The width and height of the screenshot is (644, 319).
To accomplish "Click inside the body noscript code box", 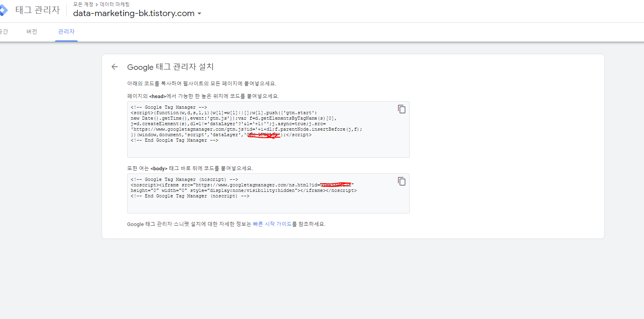I will pos(268,193).
